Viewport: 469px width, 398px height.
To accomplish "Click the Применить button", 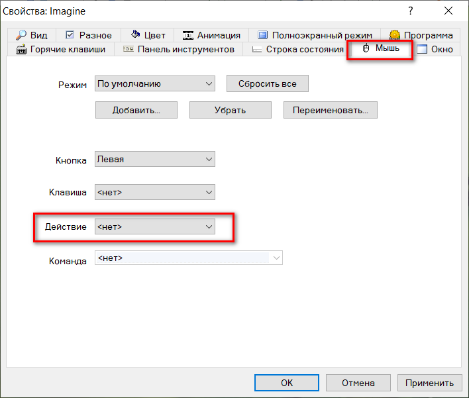I will pos(429,383).
